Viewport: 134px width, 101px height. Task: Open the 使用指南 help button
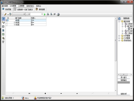coord(40,9)
